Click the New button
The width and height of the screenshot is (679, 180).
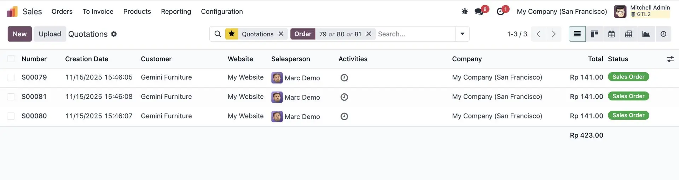(x=20, y=34)
